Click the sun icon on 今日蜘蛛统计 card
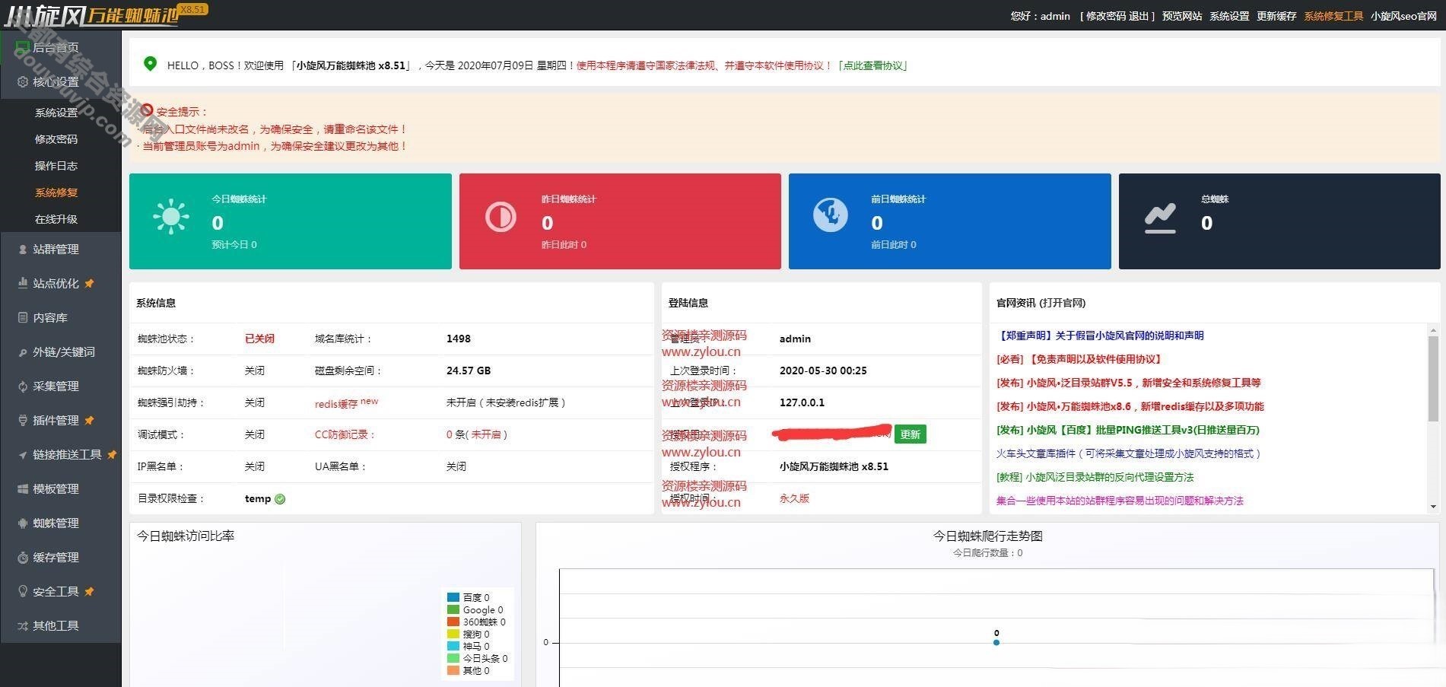The image size is (1446, 687). [171, 217]
